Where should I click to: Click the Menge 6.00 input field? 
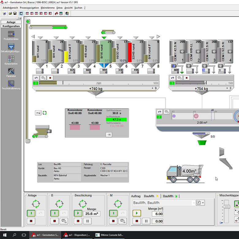point(157,214)
